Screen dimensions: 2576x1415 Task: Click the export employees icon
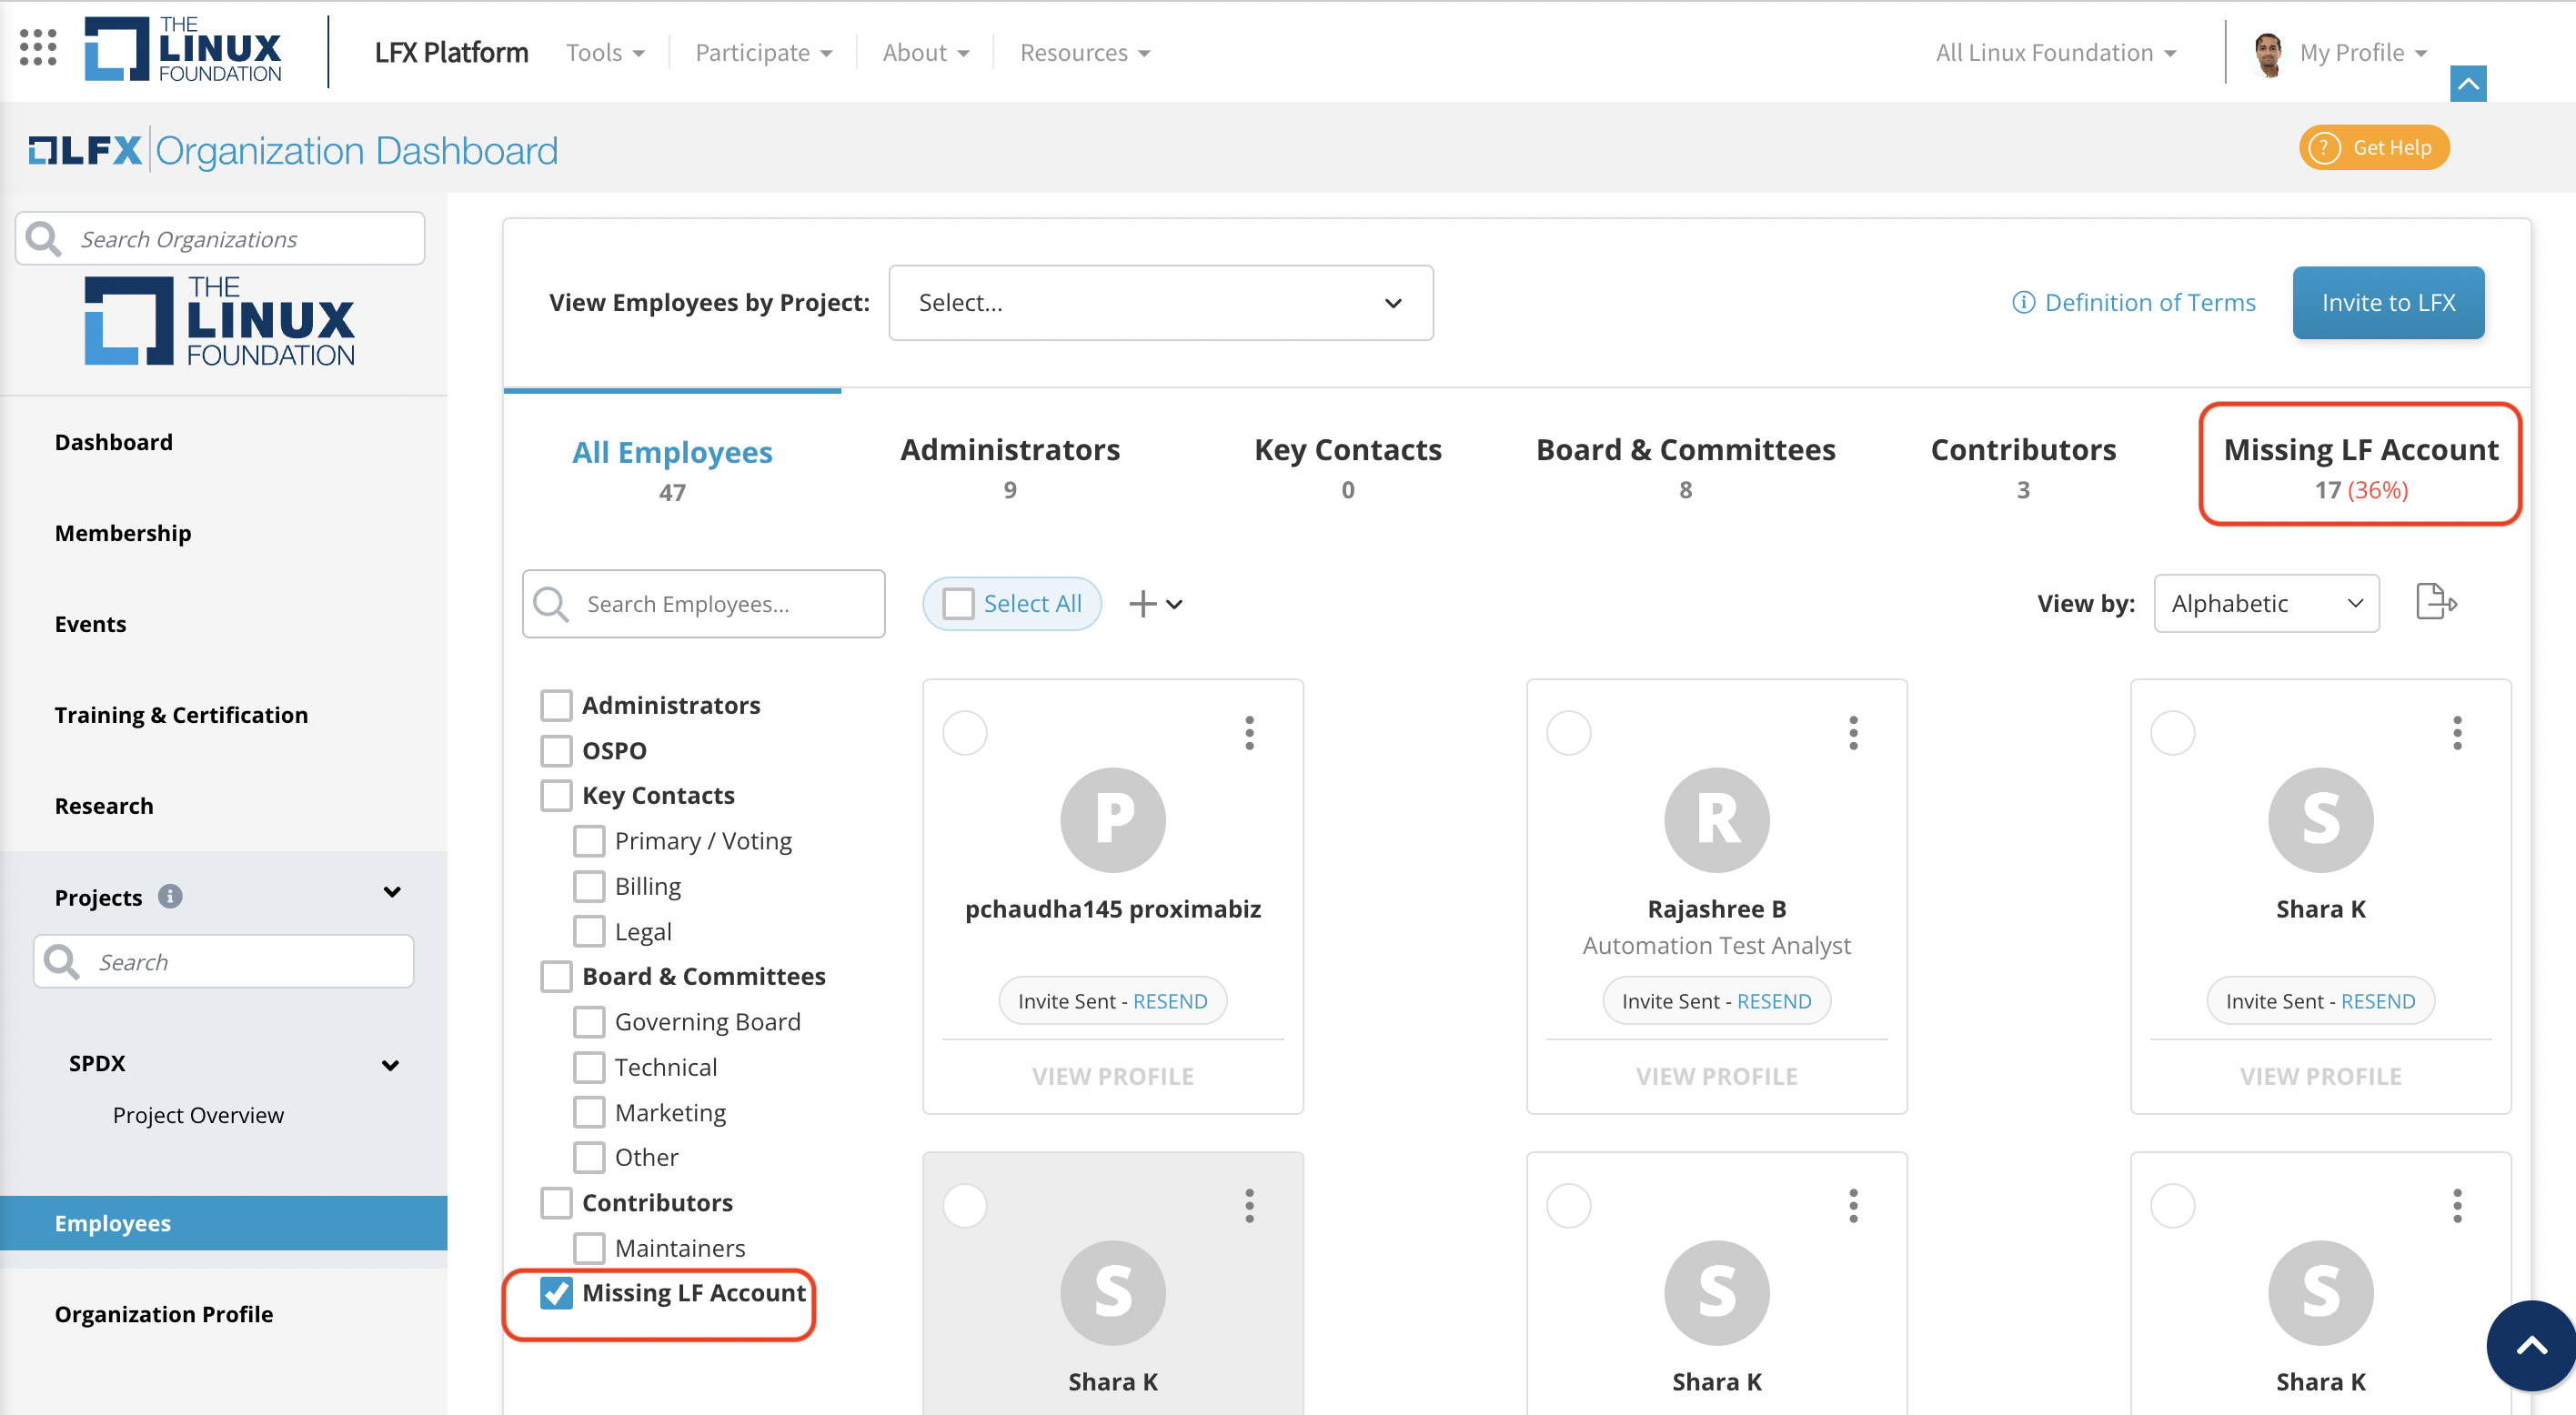(x=2435, y=602)
